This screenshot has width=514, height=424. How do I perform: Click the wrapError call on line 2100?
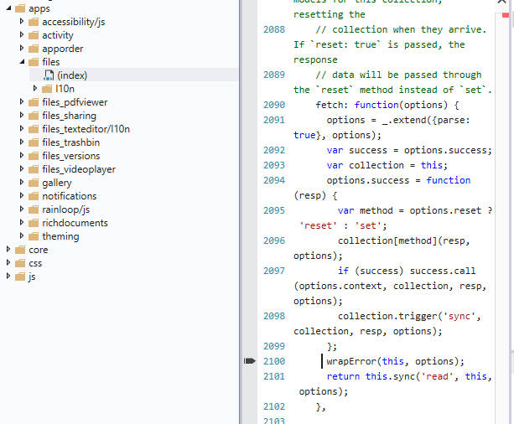[x=395, y=361]
